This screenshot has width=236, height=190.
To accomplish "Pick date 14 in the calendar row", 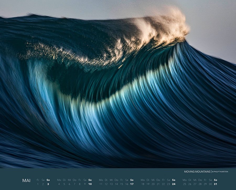I will 116,184.
